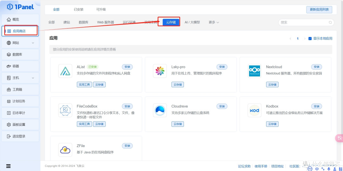Click the microphone icon in IME bar
This screenshot has width=343, height=171.
pos(329,169)
